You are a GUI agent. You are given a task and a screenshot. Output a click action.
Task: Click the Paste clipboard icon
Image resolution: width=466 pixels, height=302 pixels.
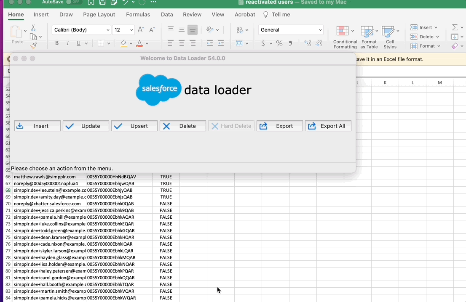pos(16,32)
